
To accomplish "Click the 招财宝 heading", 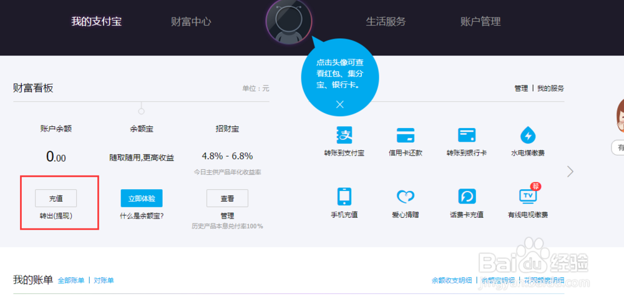I will [x=227, y=129].
